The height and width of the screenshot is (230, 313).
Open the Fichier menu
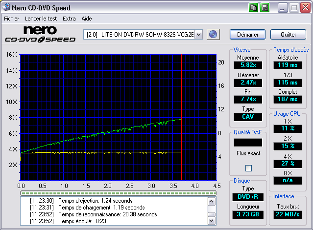(x=11, y=19)
